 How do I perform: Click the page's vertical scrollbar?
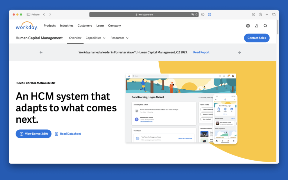(x=278, y=27)
